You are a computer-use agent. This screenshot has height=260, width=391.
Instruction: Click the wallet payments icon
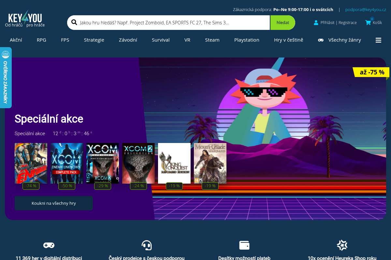click(x=244, y=245)
